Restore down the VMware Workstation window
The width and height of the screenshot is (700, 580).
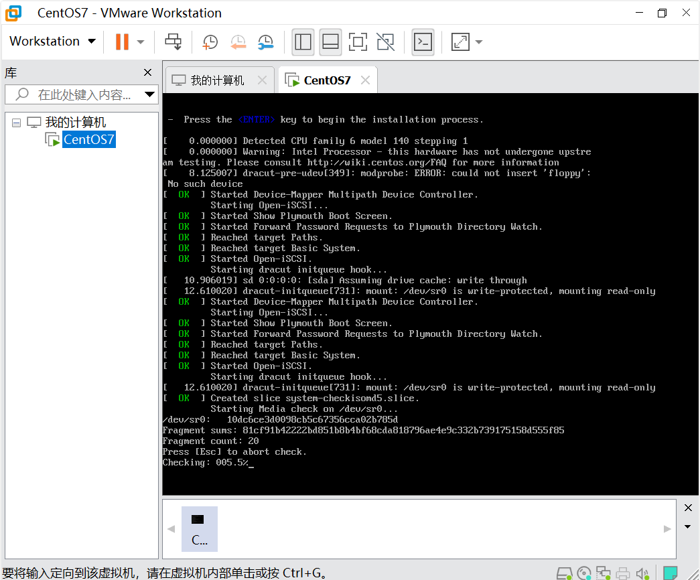tap(662, 13)
